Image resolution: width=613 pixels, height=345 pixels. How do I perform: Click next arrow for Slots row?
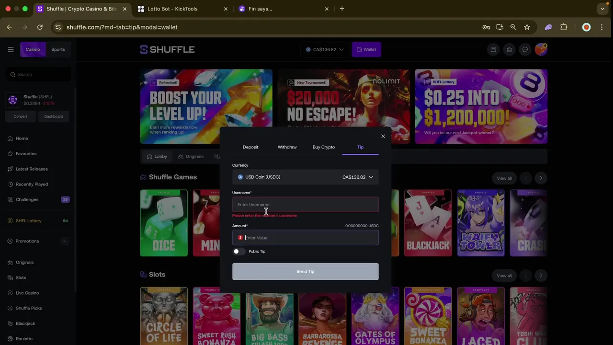[541, 276]
